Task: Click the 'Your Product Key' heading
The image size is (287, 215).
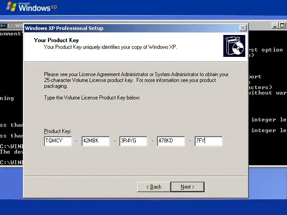Action: coord(56,40)
